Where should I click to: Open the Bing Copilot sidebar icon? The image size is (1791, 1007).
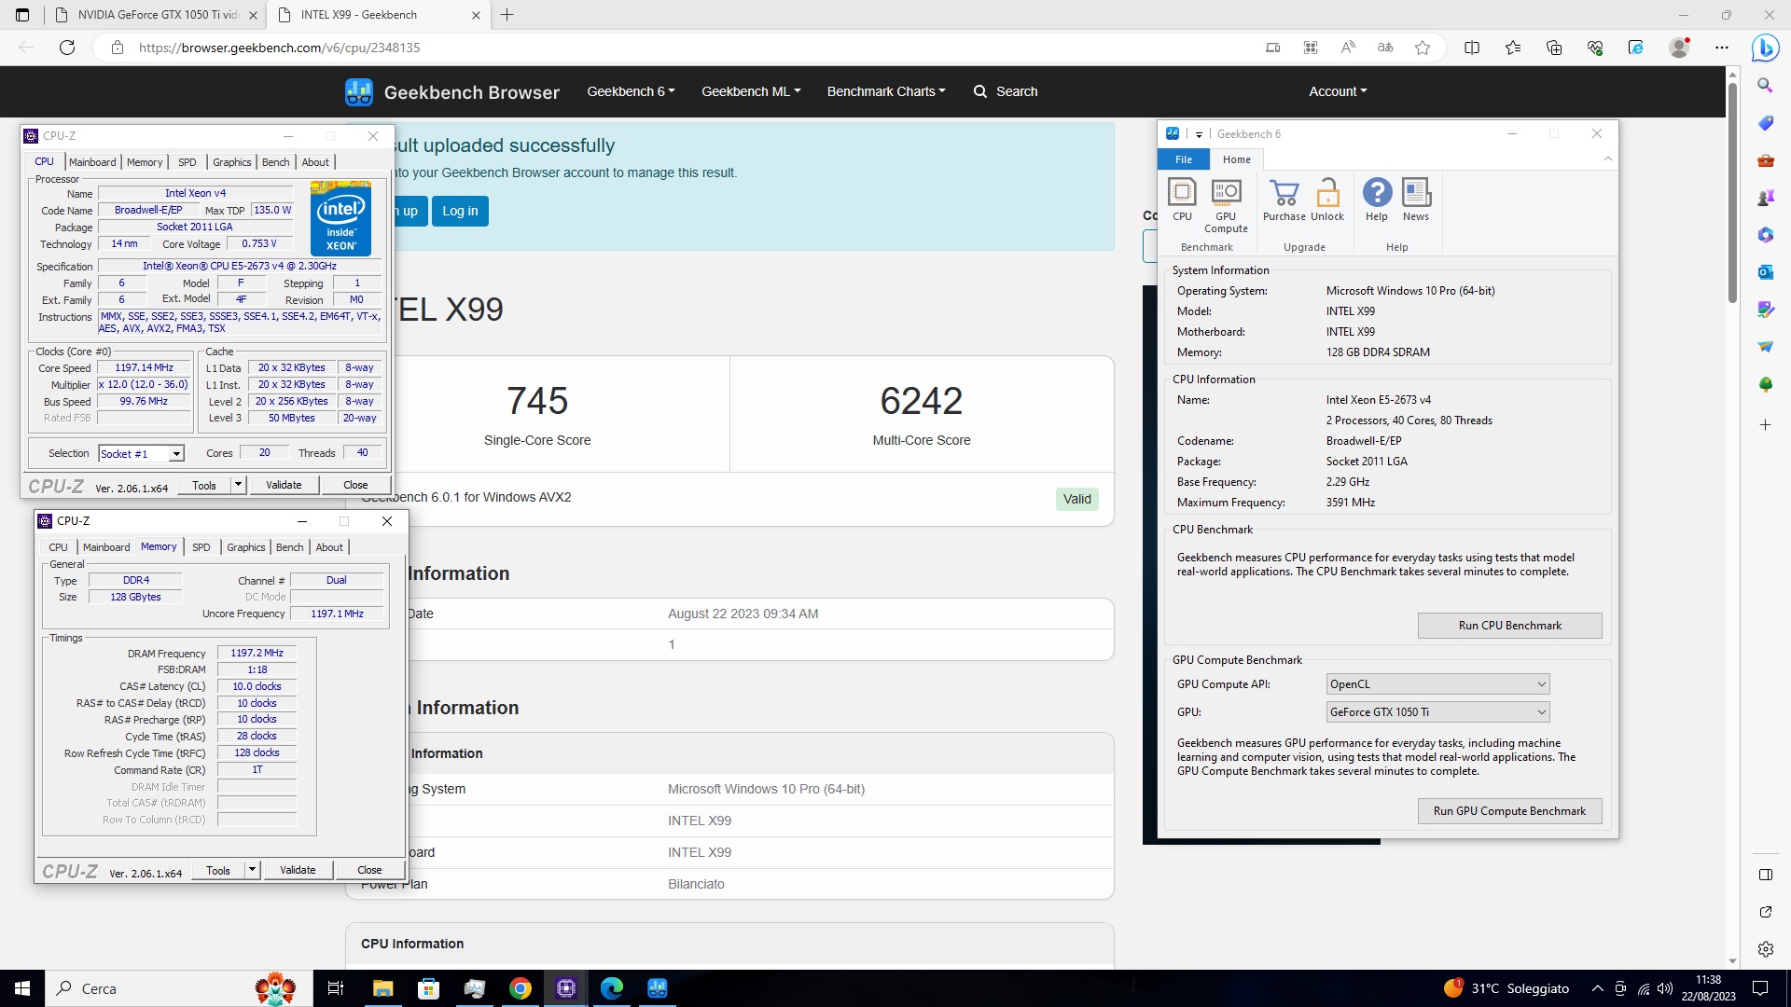1765,48
